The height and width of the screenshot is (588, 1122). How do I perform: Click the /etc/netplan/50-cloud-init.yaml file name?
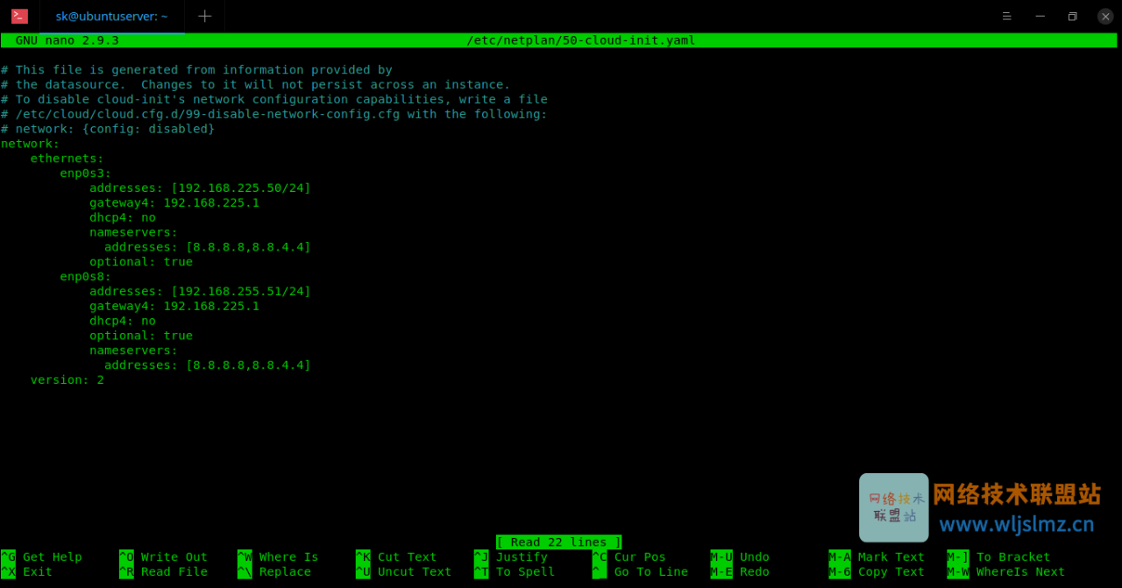[x=581, y=40]
